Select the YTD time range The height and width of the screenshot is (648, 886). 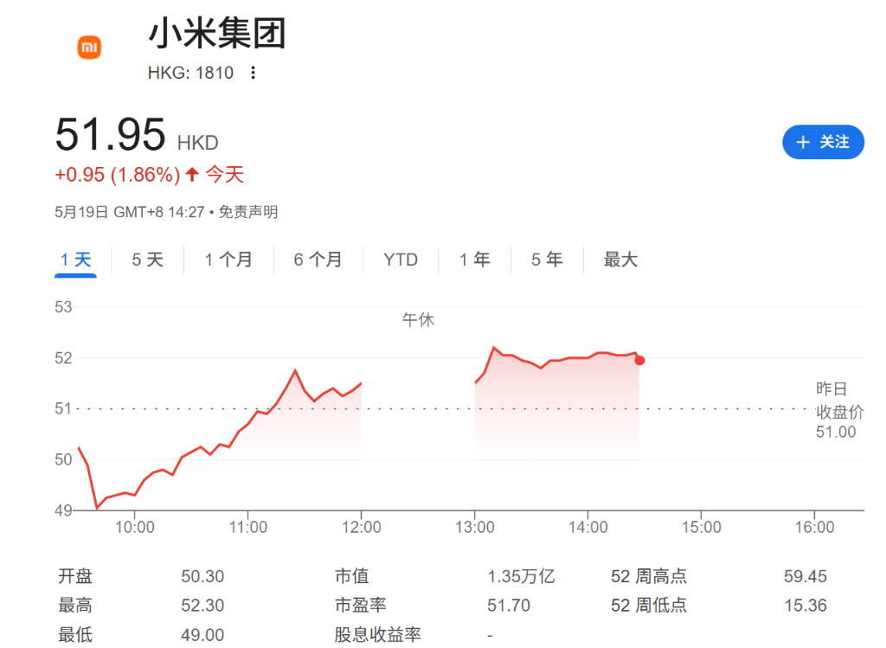point(401,259)
